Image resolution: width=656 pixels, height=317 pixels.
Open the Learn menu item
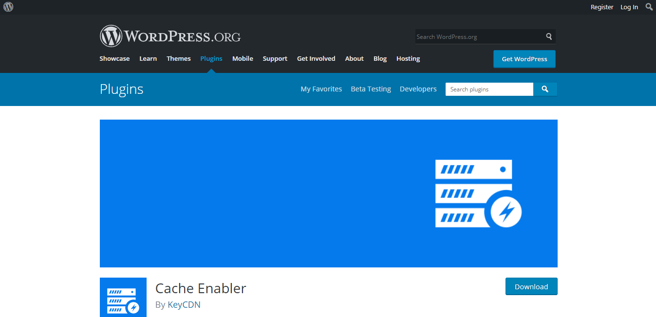tap(148, 58)
